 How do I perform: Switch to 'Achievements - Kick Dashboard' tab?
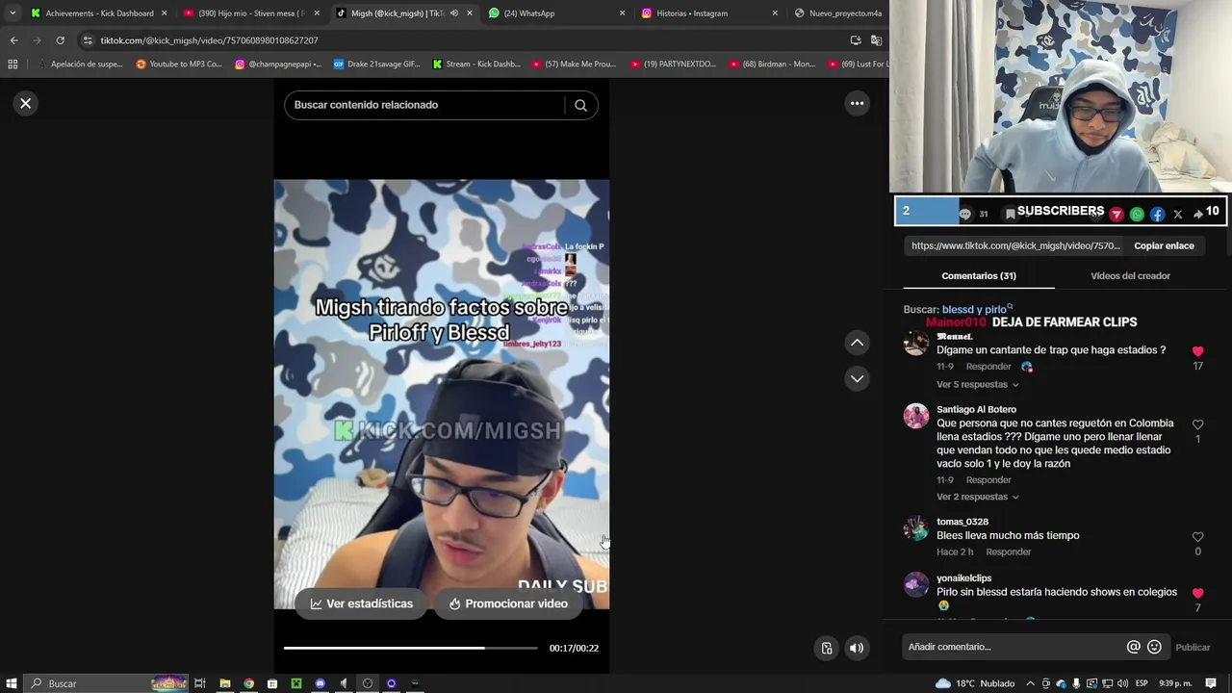coord(99,13)
